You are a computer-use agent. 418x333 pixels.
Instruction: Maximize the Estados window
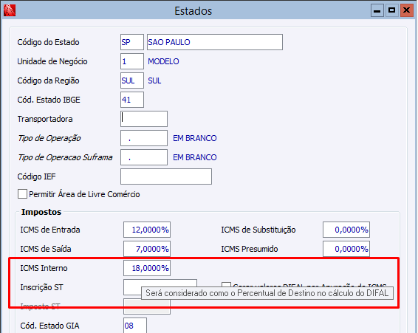(391, 10)
